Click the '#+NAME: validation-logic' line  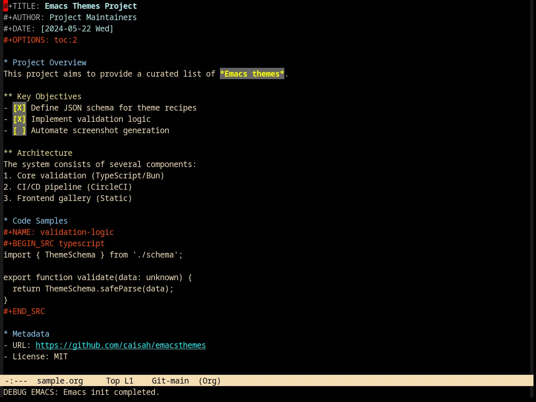click(x=59, y=232)
